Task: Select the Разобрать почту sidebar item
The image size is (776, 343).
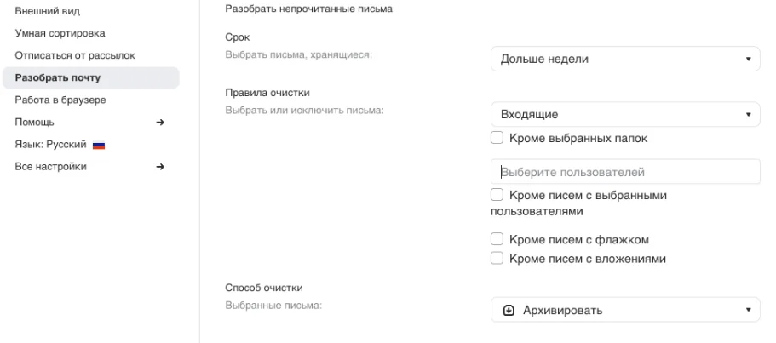Action: [x=58, y=77]
